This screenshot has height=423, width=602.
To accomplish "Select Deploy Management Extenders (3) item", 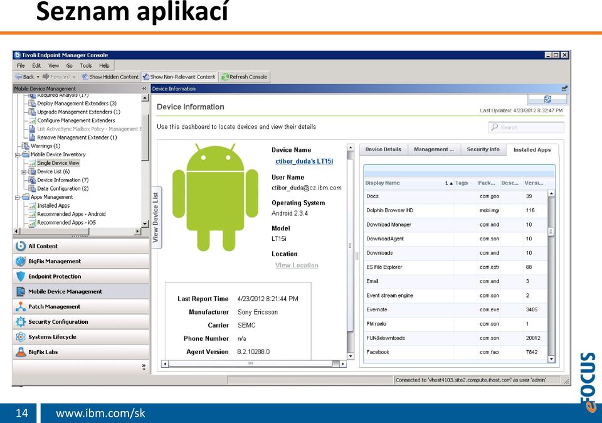I will click(x=77, y=104).
